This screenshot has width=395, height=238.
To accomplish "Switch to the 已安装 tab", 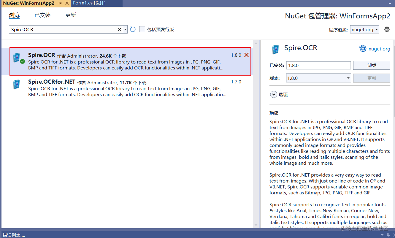I will pos(42,15).
